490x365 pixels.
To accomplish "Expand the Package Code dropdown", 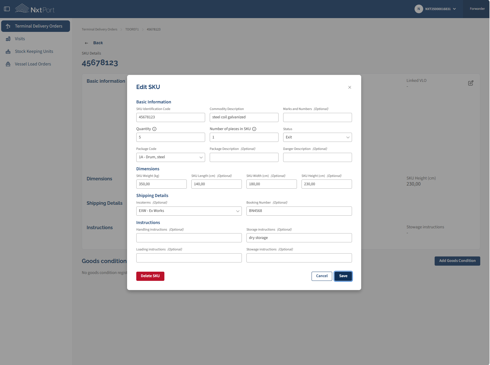I will 171,157.
